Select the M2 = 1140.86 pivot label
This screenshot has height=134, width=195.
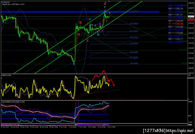click(176, 27)
